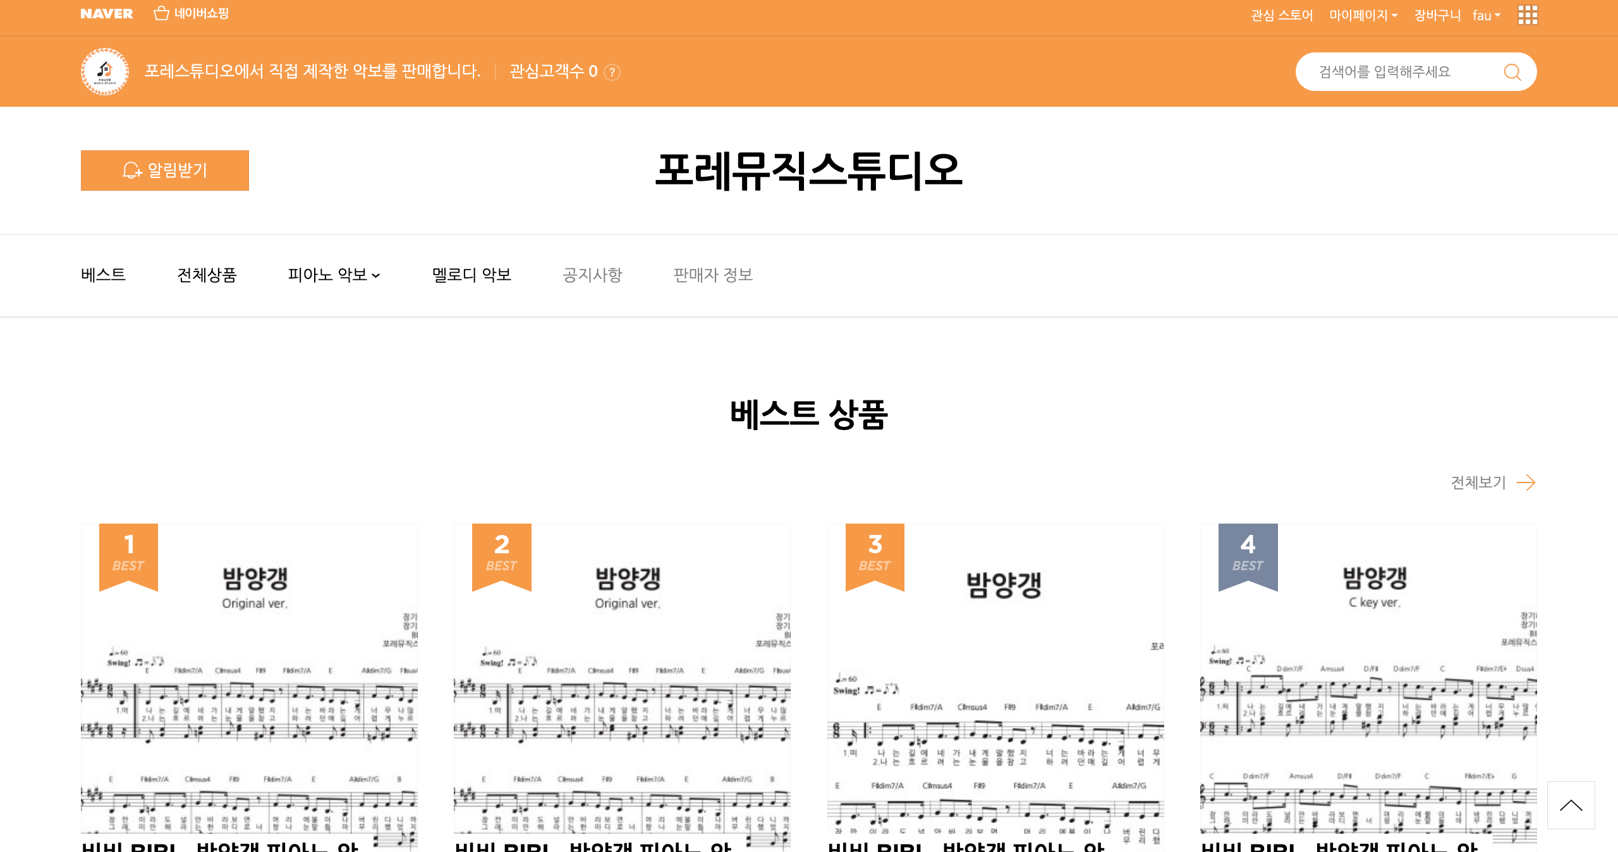Subscribe with the 알림받기 bell button
Screen dimensions: 1618x852
(164, 171)
